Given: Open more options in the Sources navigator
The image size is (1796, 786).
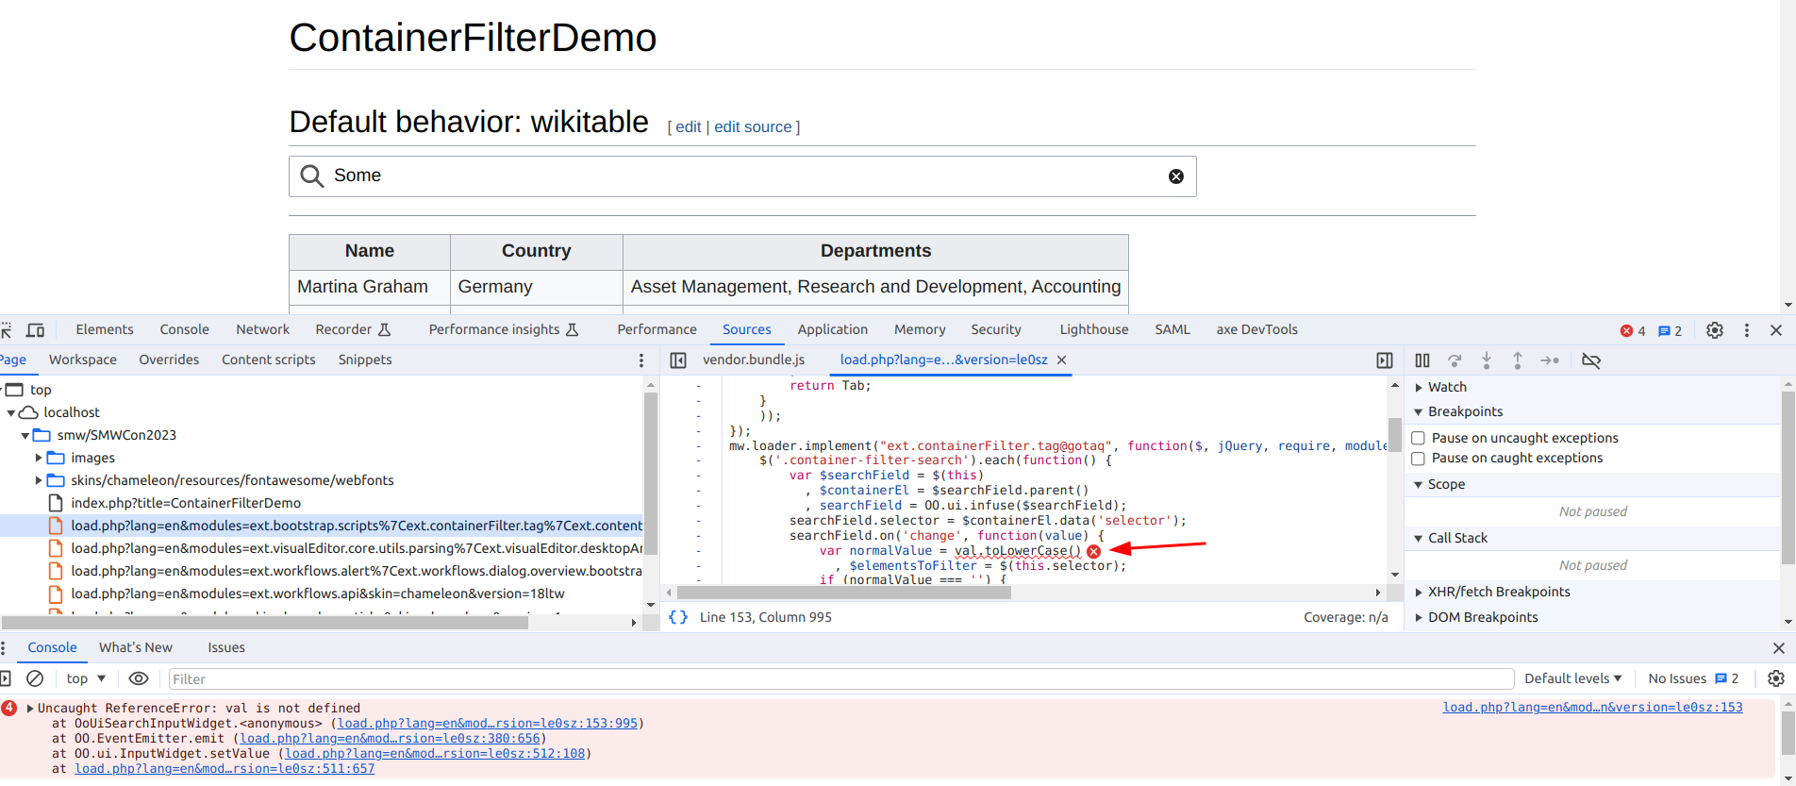Looking at the screenshot, I should coord(641,360).
